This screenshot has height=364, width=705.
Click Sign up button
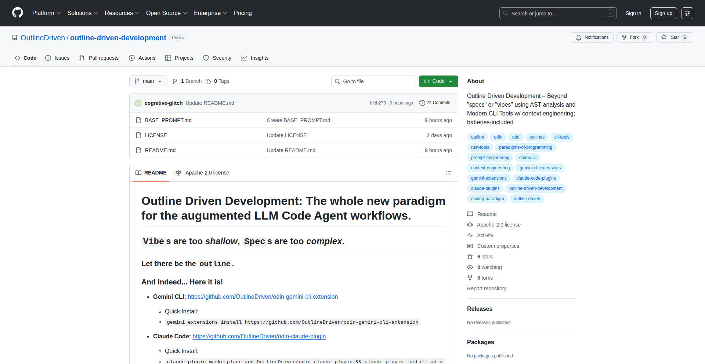[x=663, y=13]
